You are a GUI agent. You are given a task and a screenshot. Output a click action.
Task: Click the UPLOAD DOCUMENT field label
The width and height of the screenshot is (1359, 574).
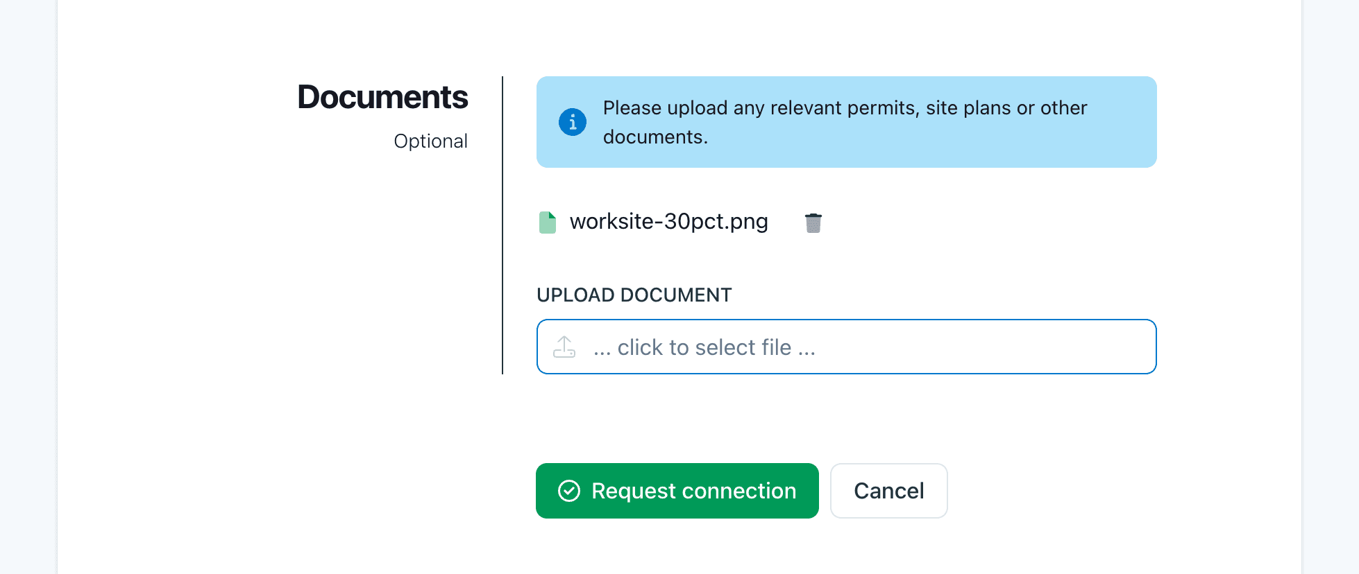634,295
